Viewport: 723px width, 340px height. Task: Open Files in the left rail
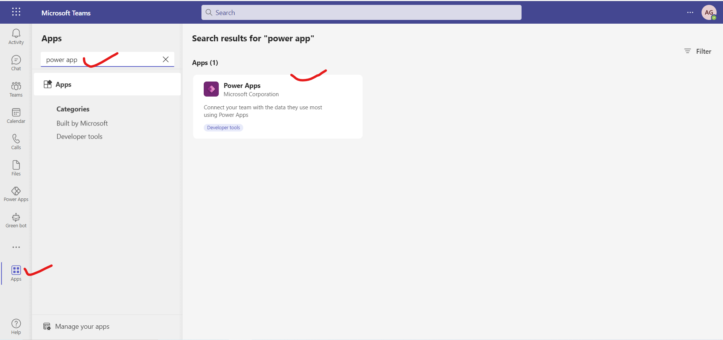tap(16, 168)
